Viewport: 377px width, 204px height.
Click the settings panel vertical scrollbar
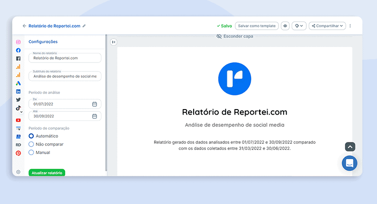point(106,102)
